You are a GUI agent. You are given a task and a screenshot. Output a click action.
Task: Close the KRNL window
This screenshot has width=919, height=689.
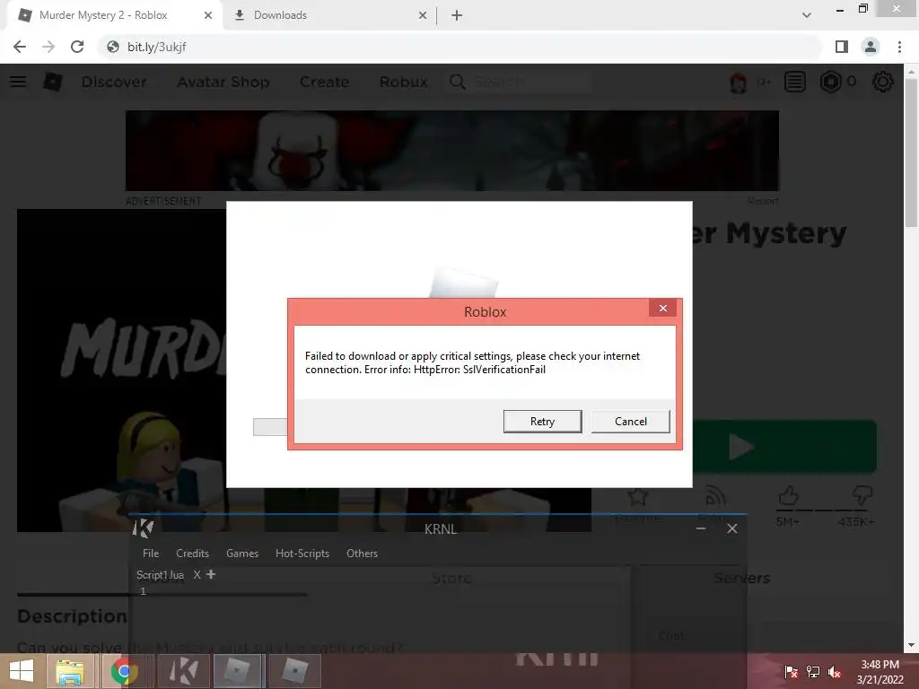pos(732,528)
